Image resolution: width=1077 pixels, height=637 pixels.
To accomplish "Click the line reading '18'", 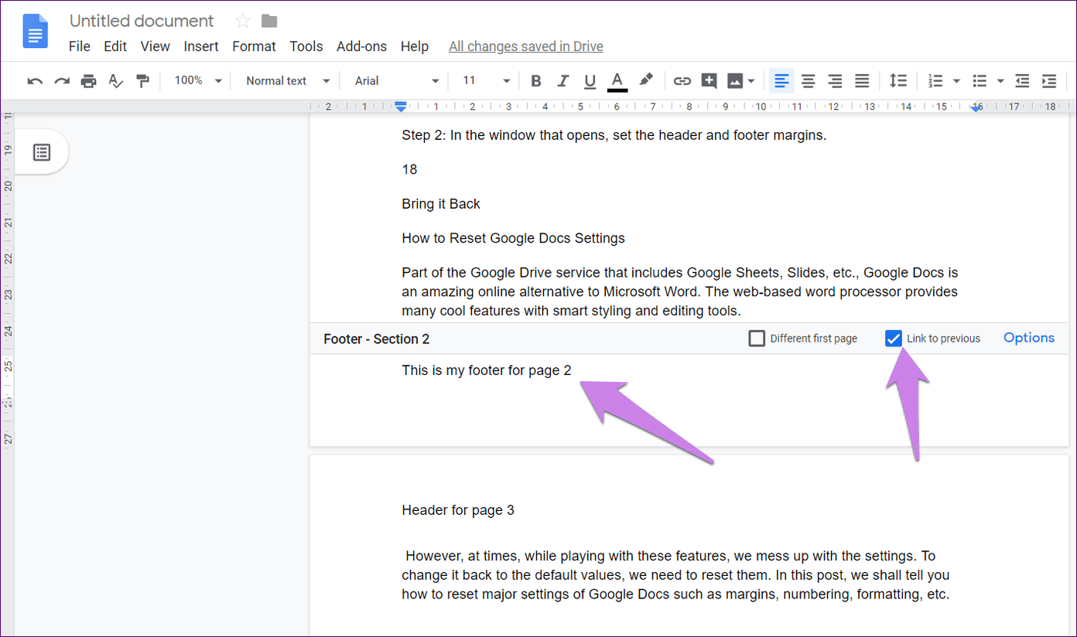I will pos(409,169).
